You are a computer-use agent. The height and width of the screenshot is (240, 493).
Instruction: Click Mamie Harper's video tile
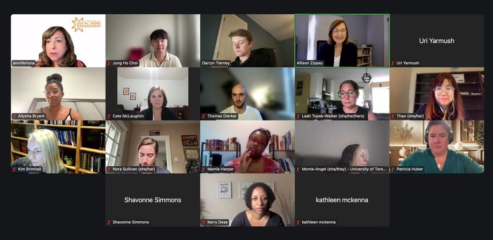(x=247, y=147)
